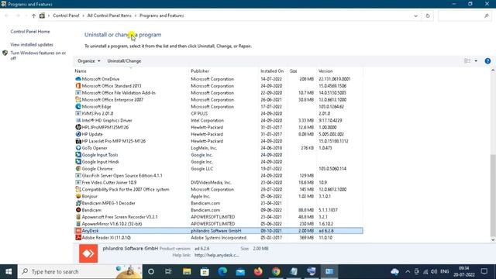The width and height of the screenshot is (496, 279).
Task: Expand the view options dropdown arrow
Action: click(476, 61)
